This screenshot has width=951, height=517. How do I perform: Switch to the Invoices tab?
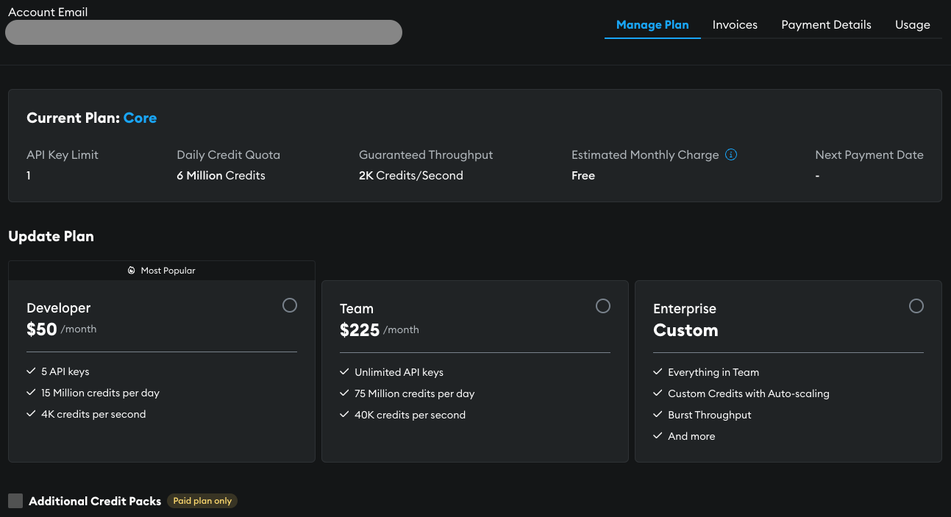(735, 25)
